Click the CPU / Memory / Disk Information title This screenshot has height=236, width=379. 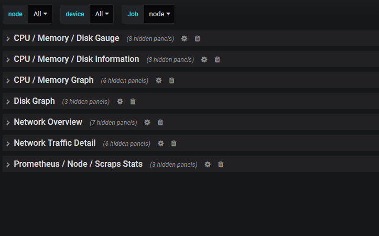coord(77,59)
